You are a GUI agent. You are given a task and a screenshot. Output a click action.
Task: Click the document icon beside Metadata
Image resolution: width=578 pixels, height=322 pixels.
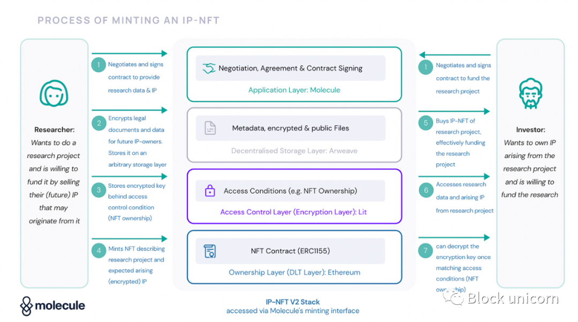tap(210, 128)
